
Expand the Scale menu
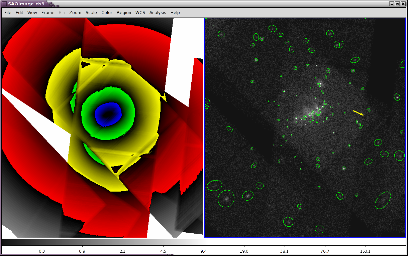(91, 12)
